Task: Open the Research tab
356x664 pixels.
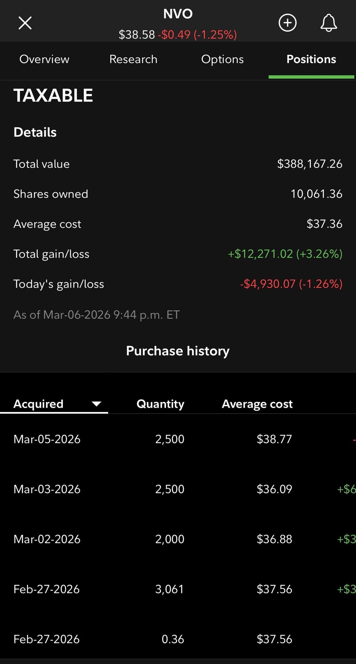Action: (133, 59)
